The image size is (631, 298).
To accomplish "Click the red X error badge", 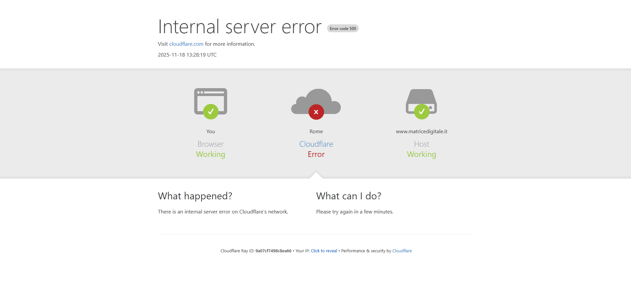I will [x=316, y=112].
